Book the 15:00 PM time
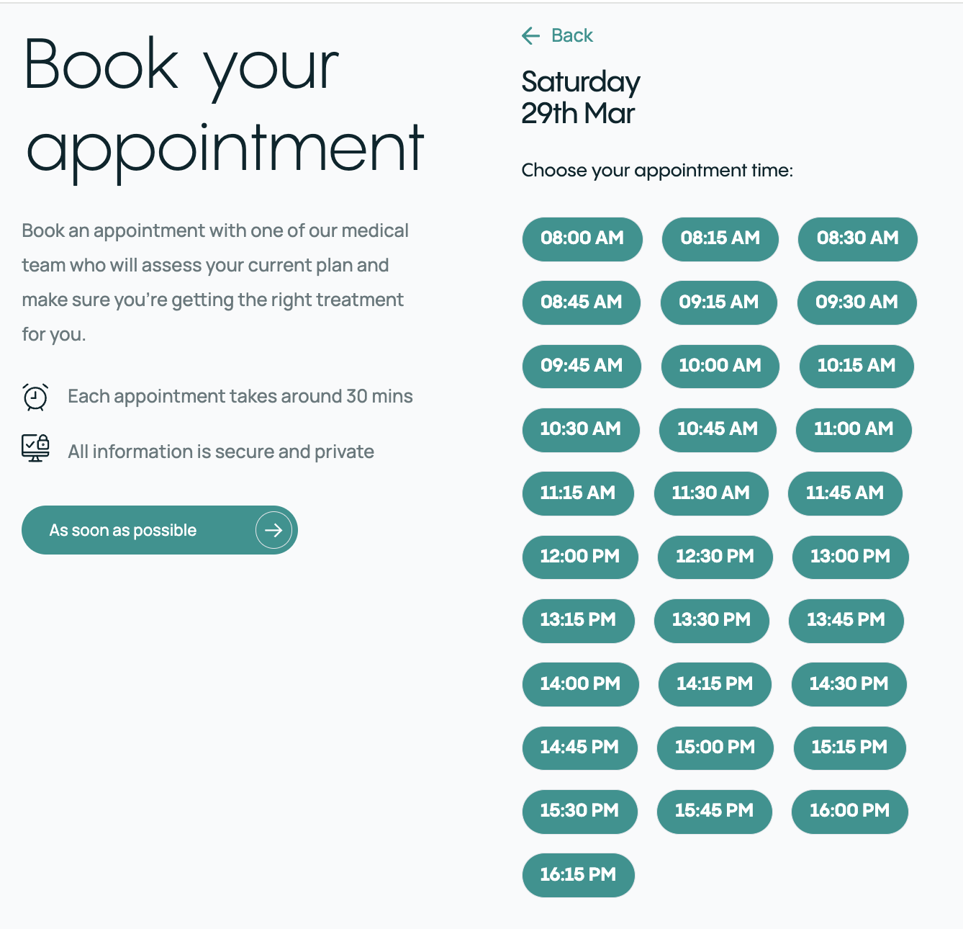Viewport: 963px width, 929px height. click(x=715, y=748)
